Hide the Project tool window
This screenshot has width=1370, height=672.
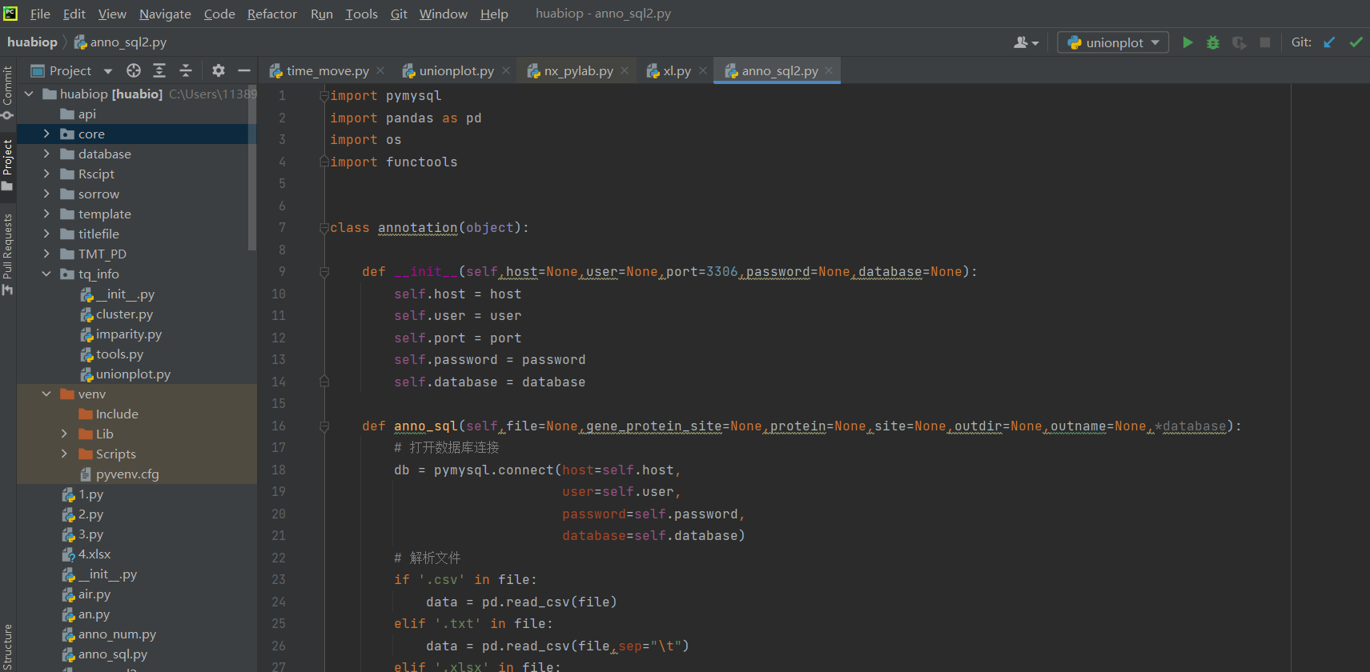click(244, 70)
